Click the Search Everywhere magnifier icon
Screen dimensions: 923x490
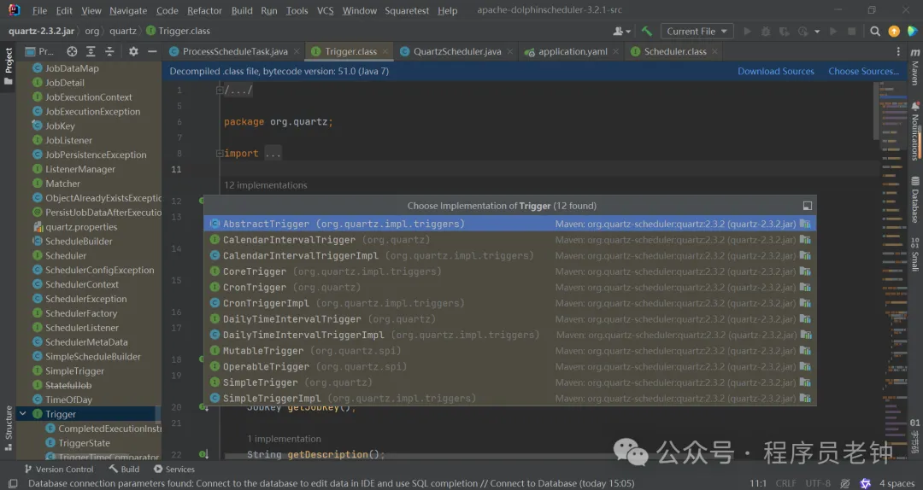tap(873, 32)
